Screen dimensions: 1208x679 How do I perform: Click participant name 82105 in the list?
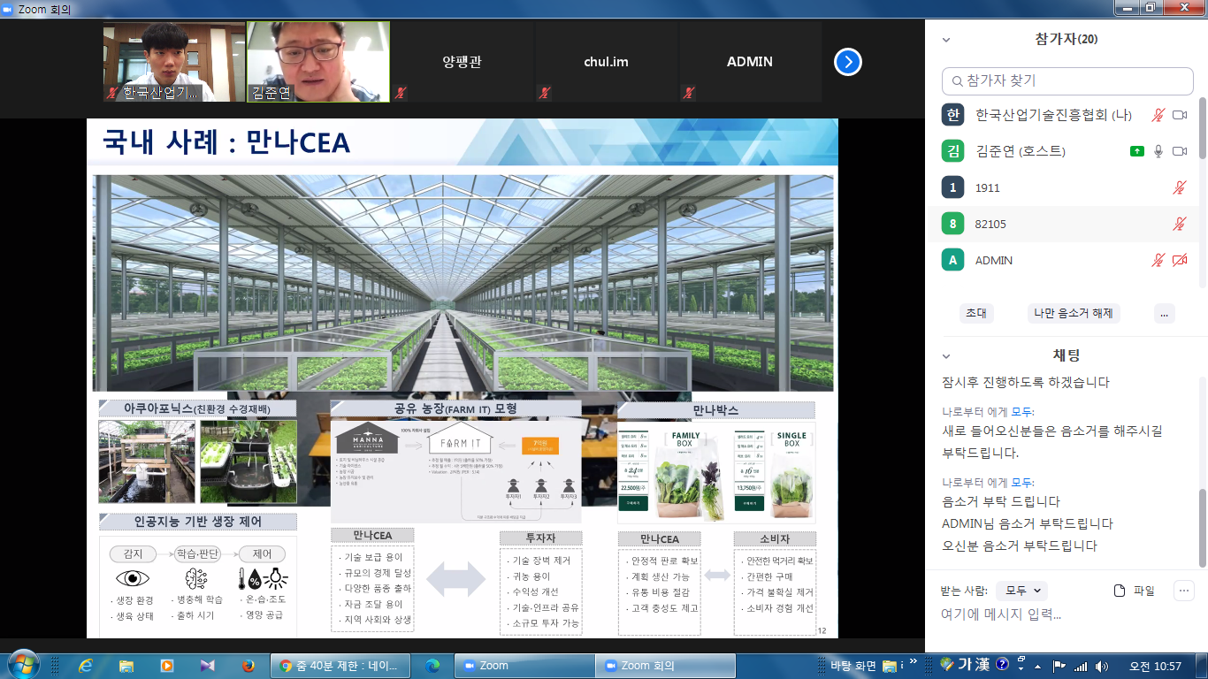pos(990,224)
